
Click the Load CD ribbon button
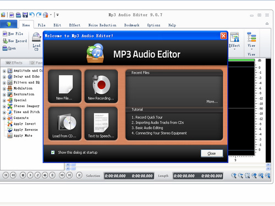pos(36,42)
